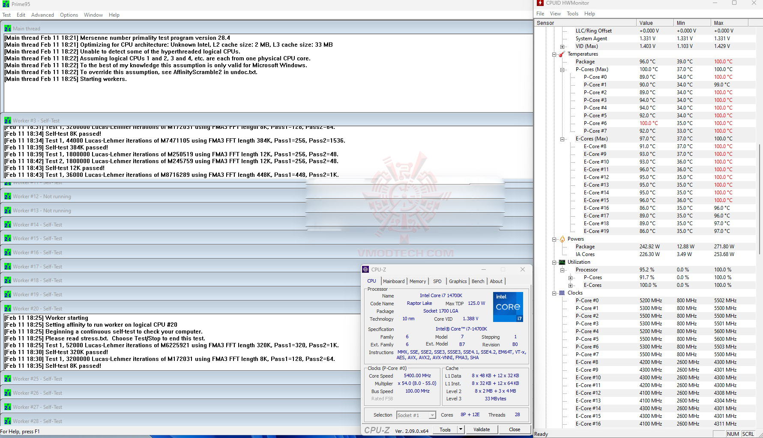
Task: Click the Value column header in HWMonitor
Action: tap(655, 23)
